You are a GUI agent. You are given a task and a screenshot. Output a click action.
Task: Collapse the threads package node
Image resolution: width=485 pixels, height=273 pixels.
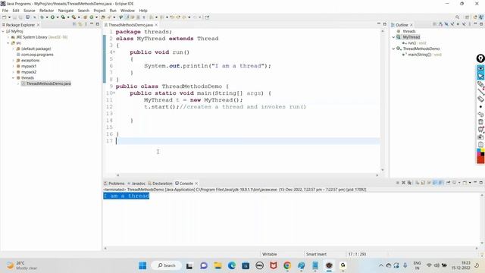(x=14, y=77)
